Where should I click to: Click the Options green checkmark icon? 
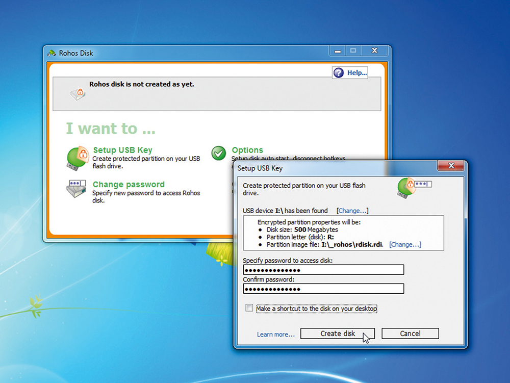pyautogui.click(x=219, y=153)
